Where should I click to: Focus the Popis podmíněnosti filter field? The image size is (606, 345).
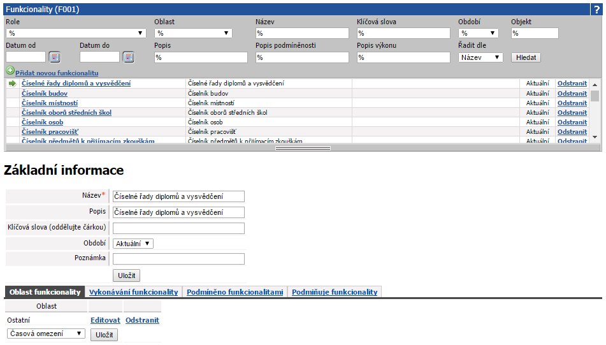point(302,57)
